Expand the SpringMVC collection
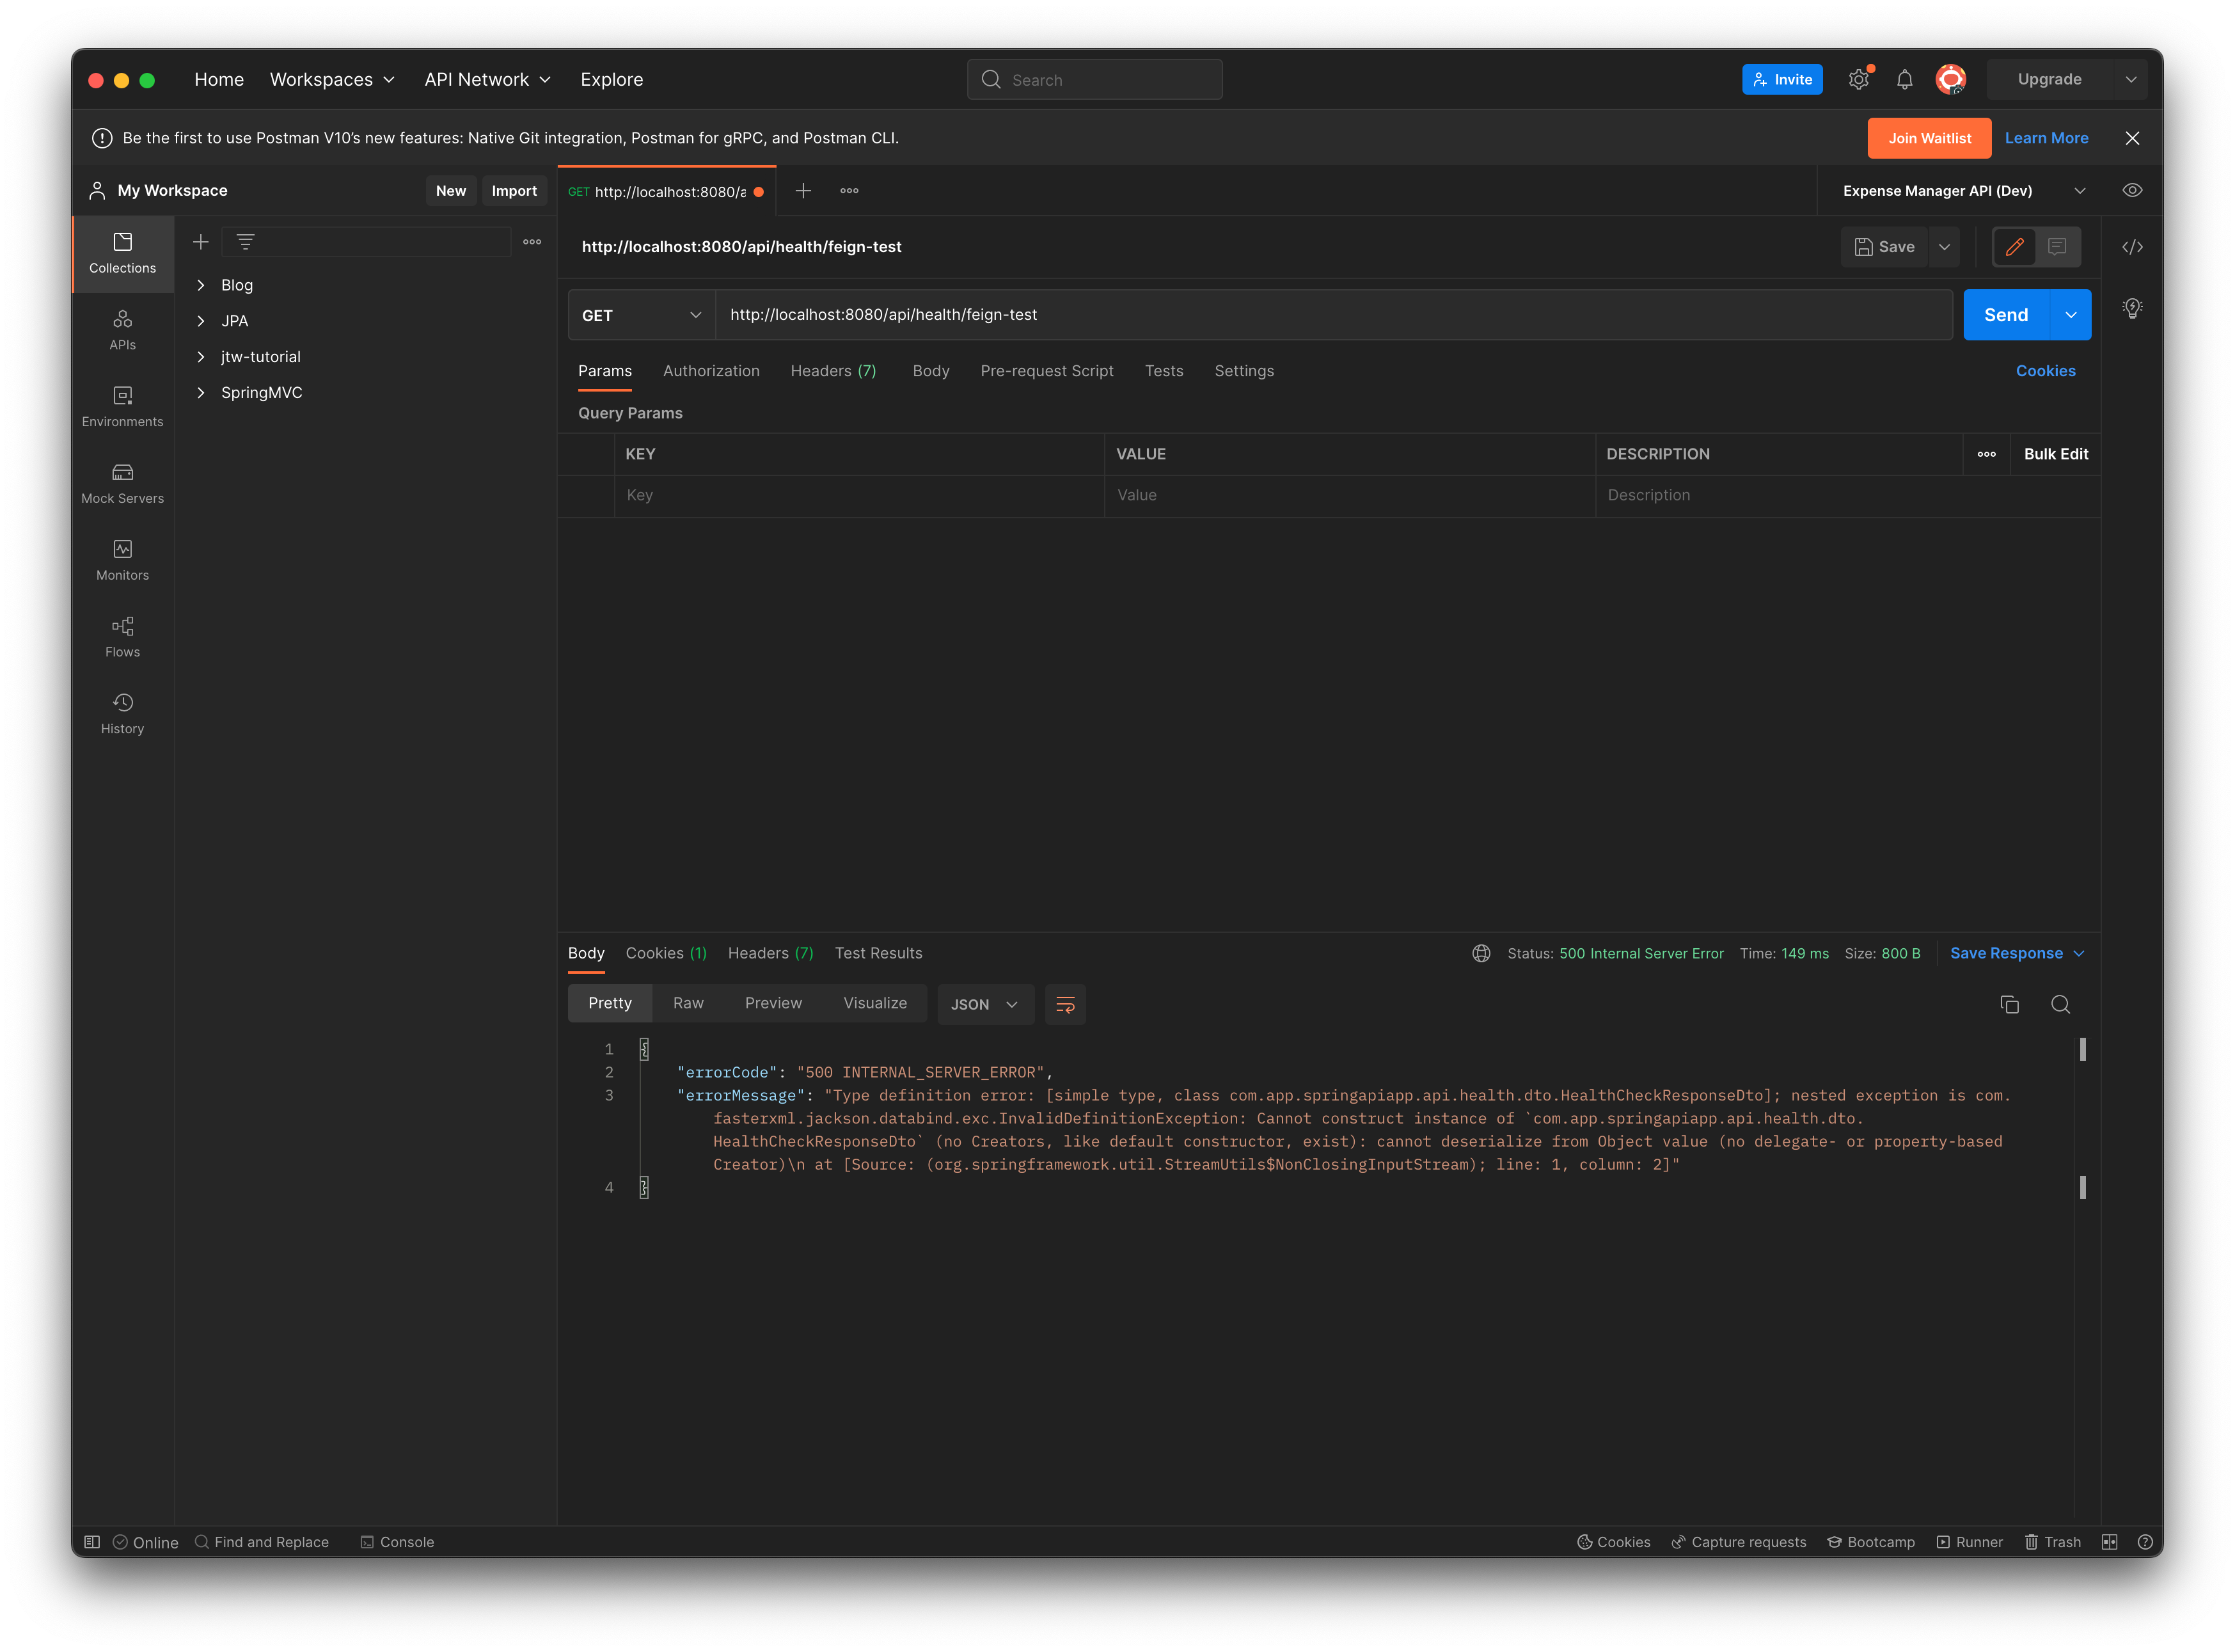This screenshot has width=2235, height=1652. coord(201,393)
